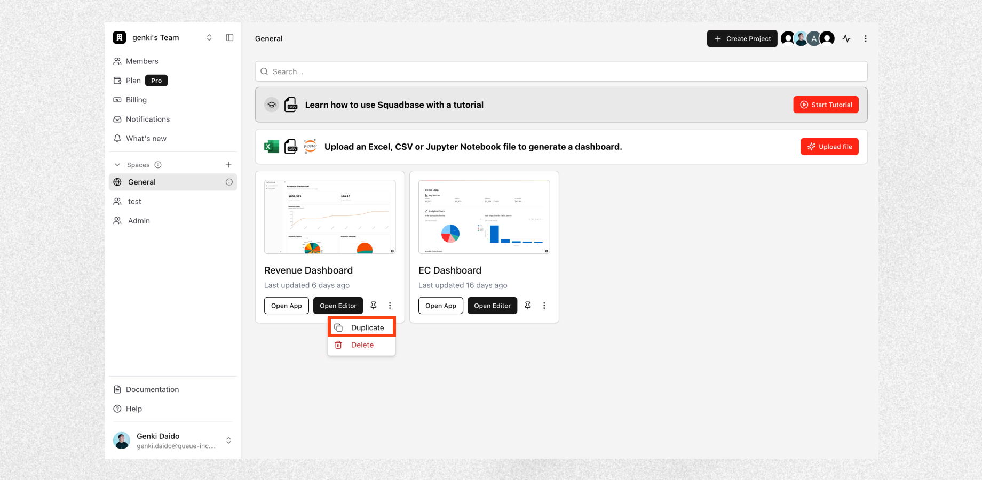Click the Revenue Dashboard title
The width and height of the screenshot is (982, 480).
click(308, 270)
